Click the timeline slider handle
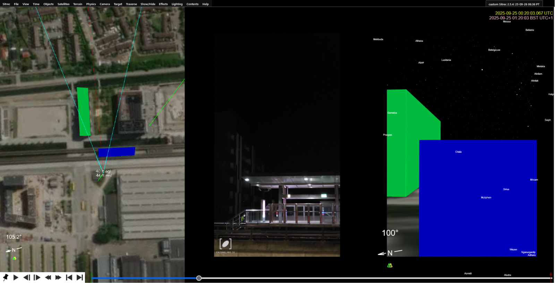This screenshot has height=283, width=555. coord(199,278)
